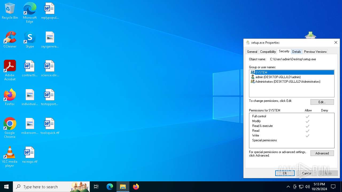Open the notification center
Viewport: 342px width, 192px height.
(x=333, y=187)
